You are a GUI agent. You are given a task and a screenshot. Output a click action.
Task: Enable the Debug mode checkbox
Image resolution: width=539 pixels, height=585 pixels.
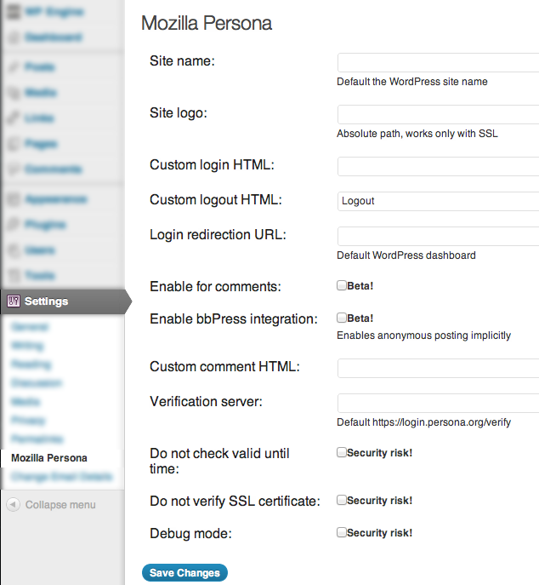click(342, 532)
